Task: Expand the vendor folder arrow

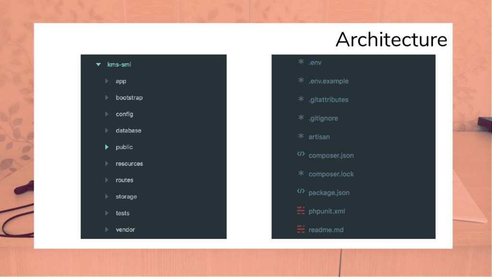Action: pyautogui.click(x=107, y=229)
